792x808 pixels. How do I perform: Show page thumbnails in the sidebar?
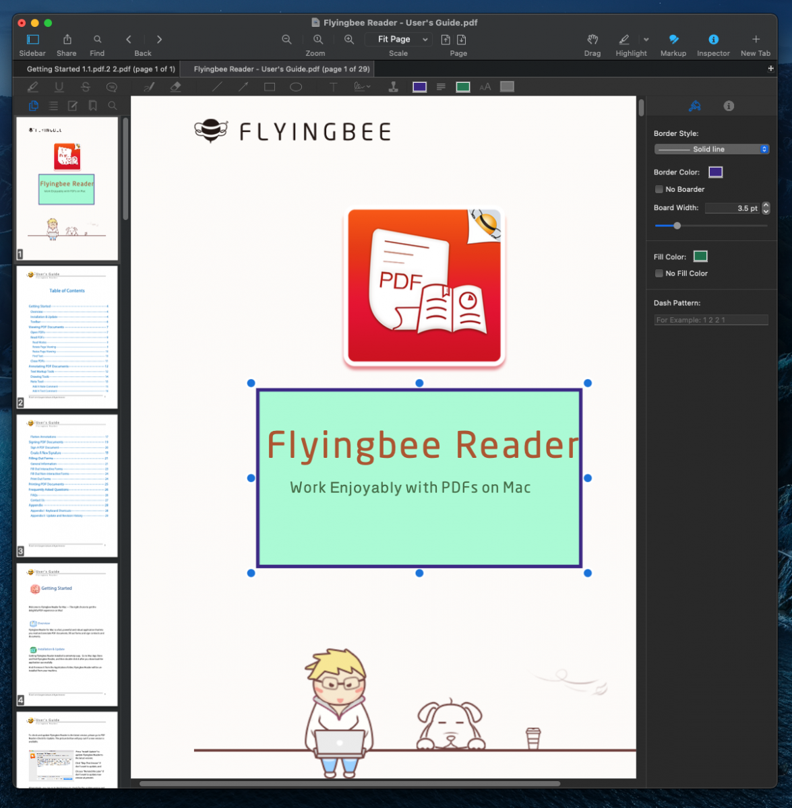[34, 106]
